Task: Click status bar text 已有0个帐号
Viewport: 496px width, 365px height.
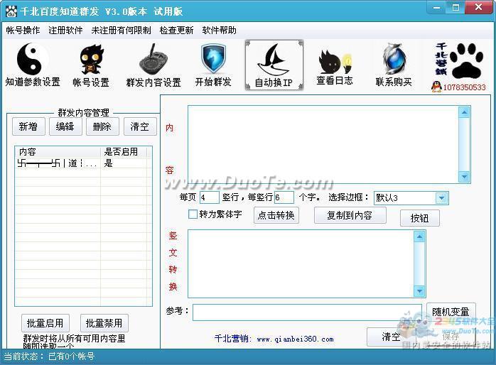Action: click(72, 356)
